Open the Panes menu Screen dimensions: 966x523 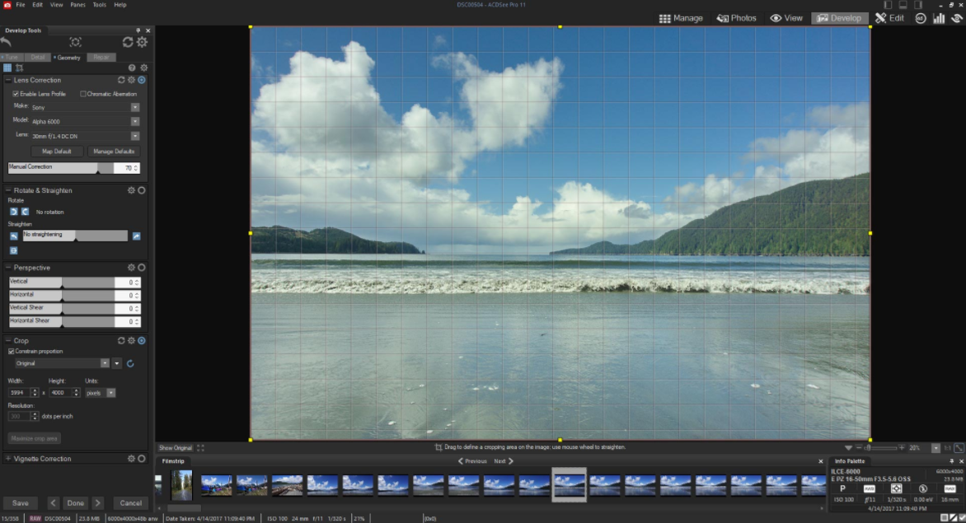point(78,5)
